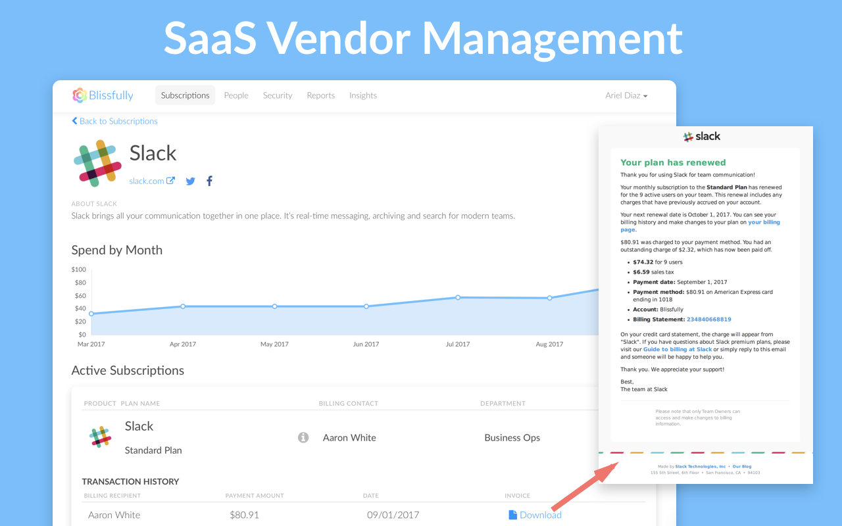The height and width of the screenshot is (526, 842).
Task: Go back via Back to Subscriptions link
Action: (114, 121)
